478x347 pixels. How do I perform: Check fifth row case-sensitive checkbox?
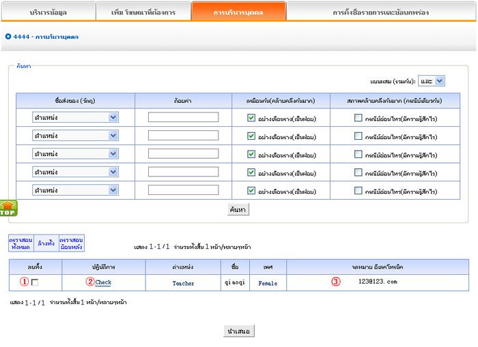pyautogui.click(x=358, y=191)
